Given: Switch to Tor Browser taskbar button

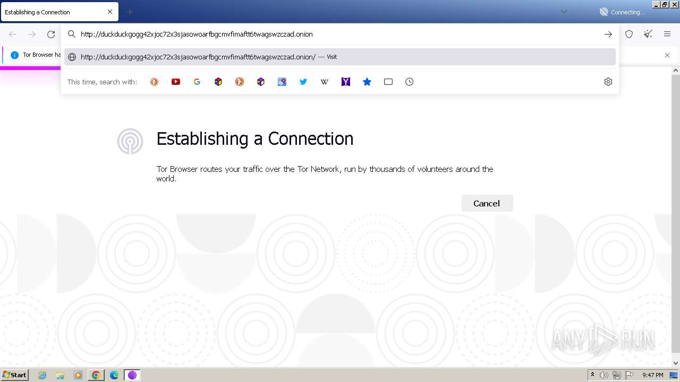Looking at the screenshot, I should pyautogui.click(x=132, y=375).
